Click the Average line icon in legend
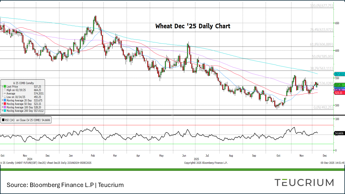This screenshot has width=345, height=194. point(5,93)
